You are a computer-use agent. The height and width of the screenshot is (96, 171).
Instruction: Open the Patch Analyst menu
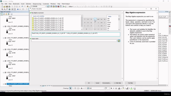click(x=66, y=4)
